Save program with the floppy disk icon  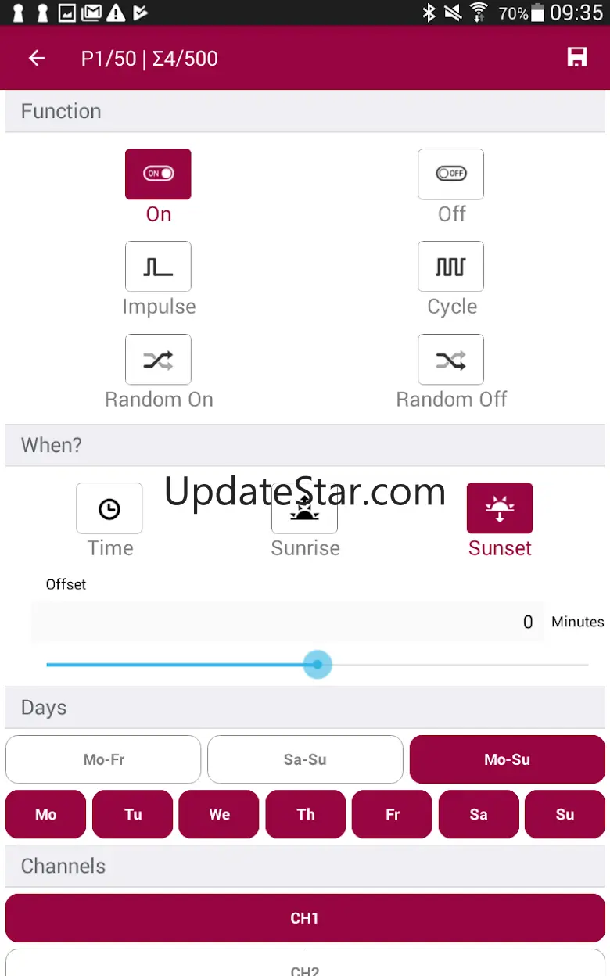click(x=577, y=58)
